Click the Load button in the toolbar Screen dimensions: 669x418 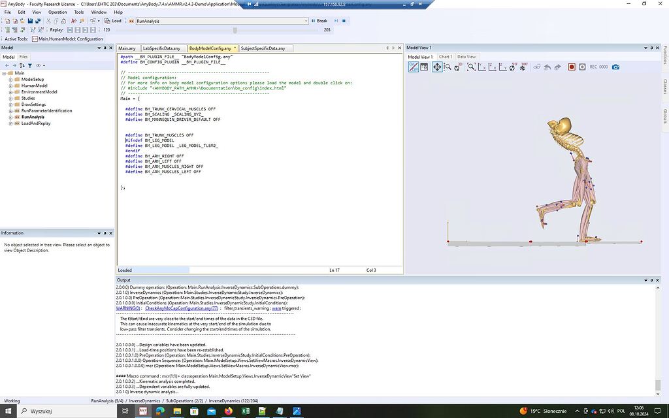[x=115, y=21]
